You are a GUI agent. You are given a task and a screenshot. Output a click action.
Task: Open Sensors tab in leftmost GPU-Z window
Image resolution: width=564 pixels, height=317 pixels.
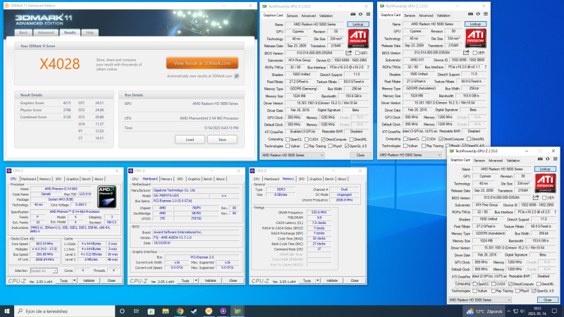click(x=292, y=15)
